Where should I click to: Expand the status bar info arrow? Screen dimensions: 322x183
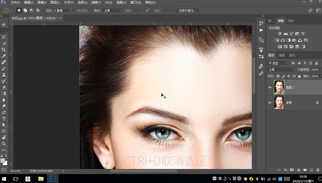click(63, 171)
